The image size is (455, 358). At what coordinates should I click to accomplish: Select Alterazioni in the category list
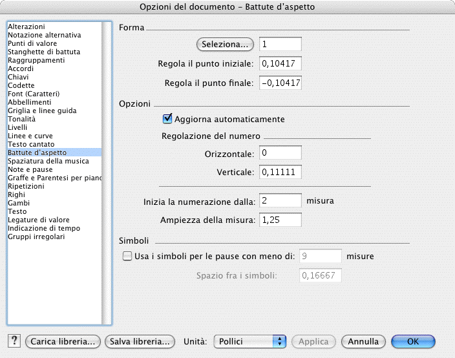click(26, 26)
